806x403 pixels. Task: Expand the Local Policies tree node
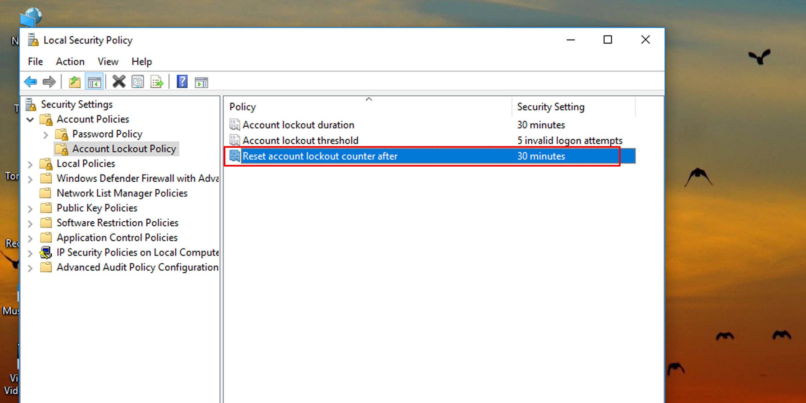pos(30,164)
